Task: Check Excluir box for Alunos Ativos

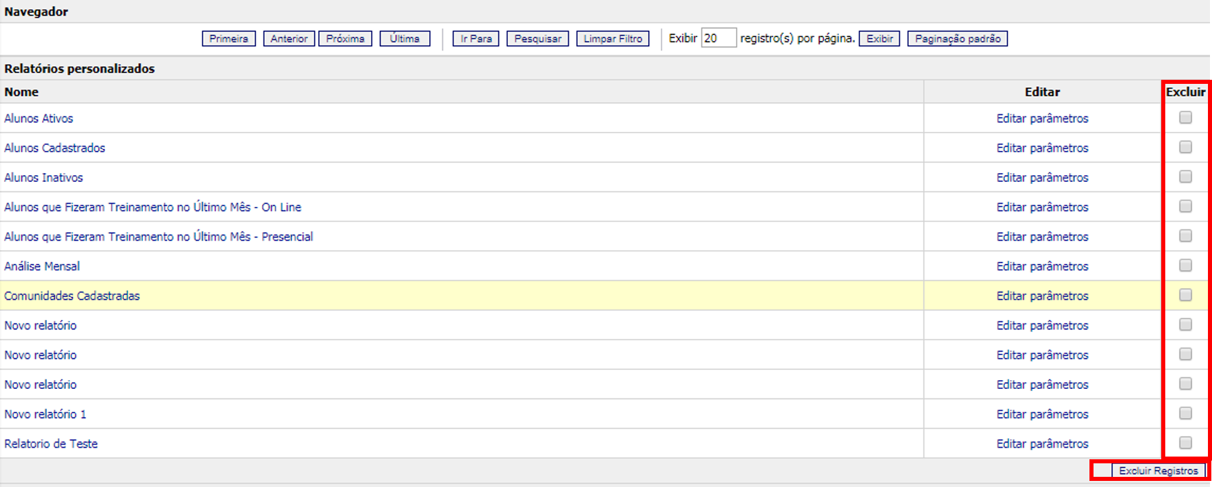Action: coord(1185,118)
